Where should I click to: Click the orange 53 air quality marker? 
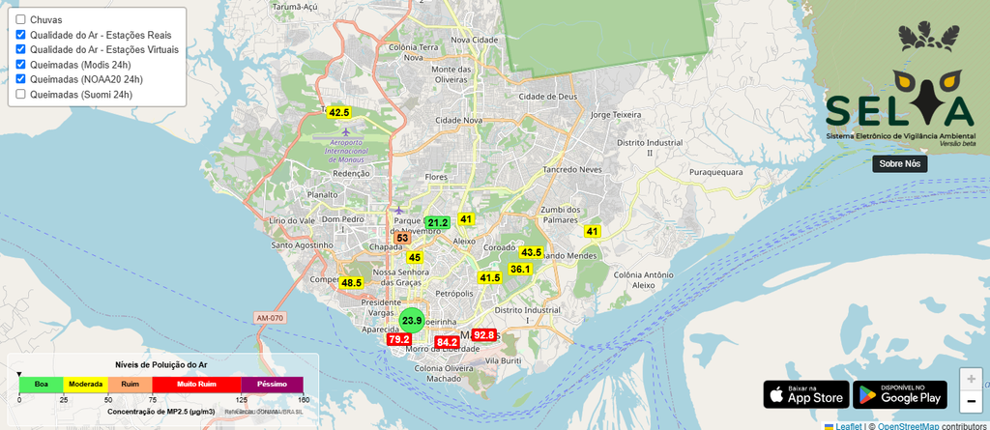[402, 238]
